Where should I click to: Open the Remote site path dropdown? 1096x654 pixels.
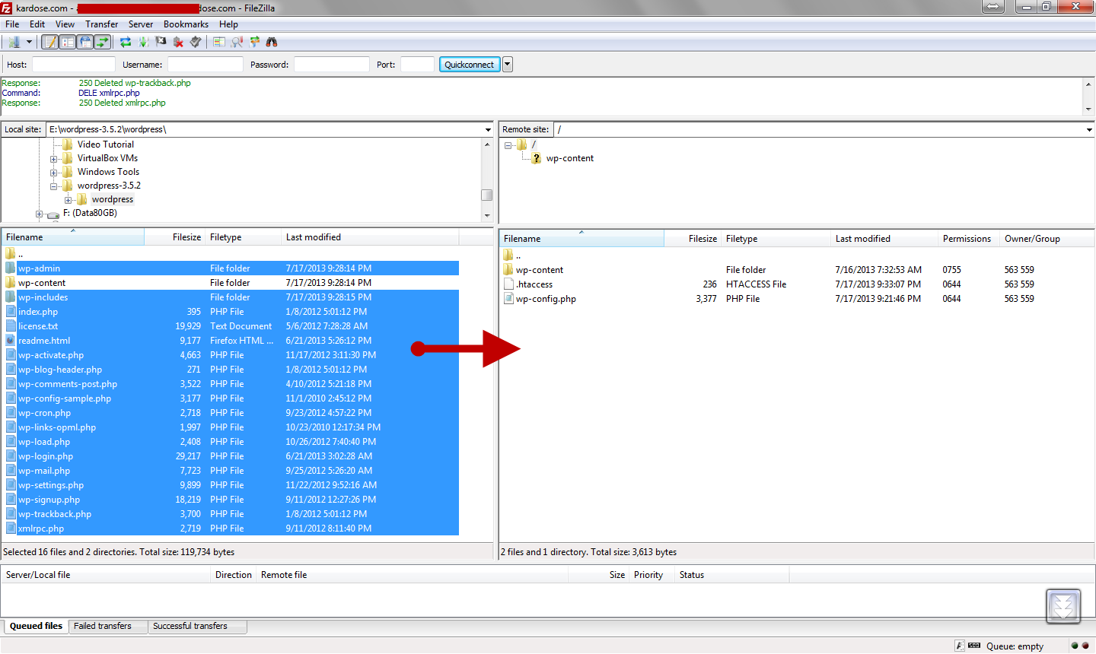(1089, 130)
